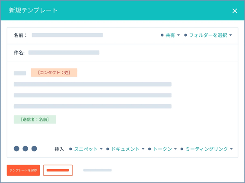Click the 名前 input field
This screenshot has height=183, width=245.
click(67, 35)
